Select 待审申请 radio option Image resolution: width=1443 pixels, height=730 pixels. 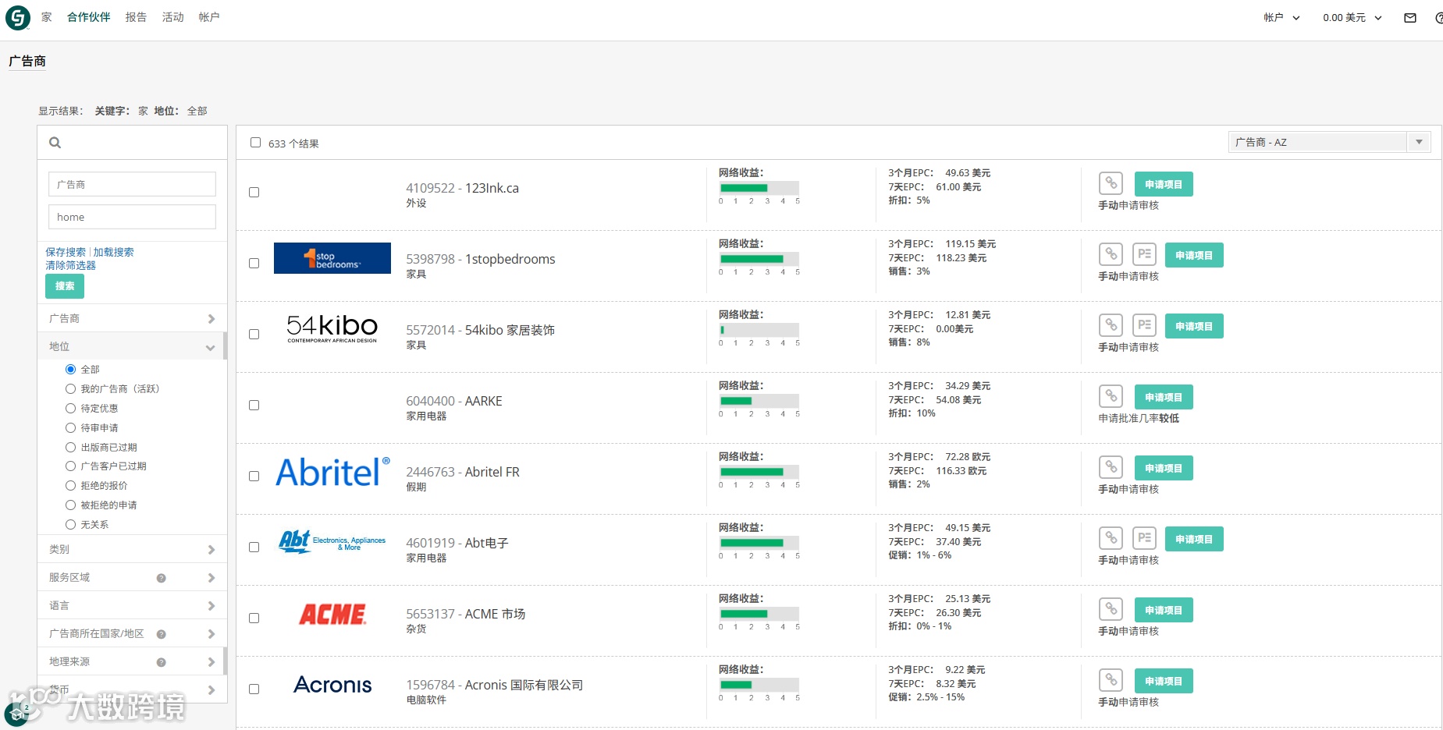click(x=70, y=427)
